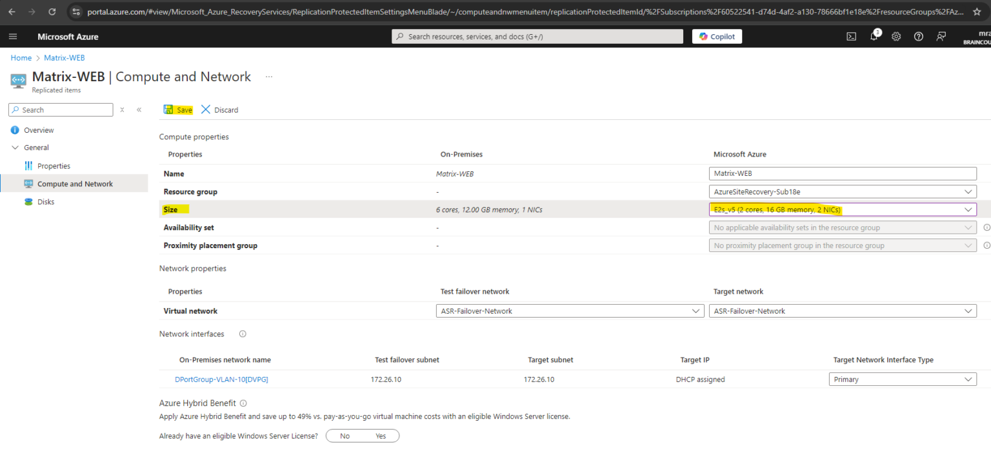Collapse the General section in the sidebar

pyautogui.click(x=15, y=147)
